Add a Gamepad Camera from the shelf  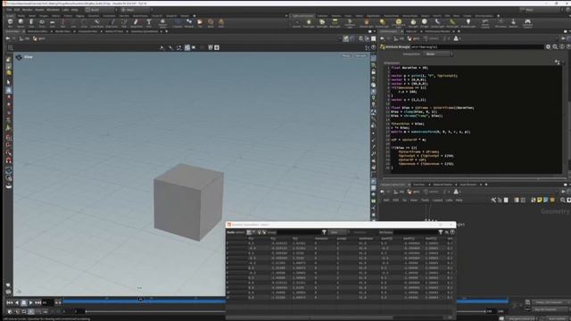coord(527,23)
